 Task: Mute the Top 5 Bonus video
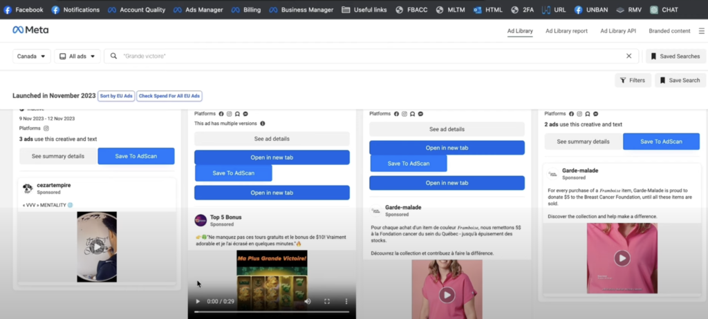tap(308, 301)
